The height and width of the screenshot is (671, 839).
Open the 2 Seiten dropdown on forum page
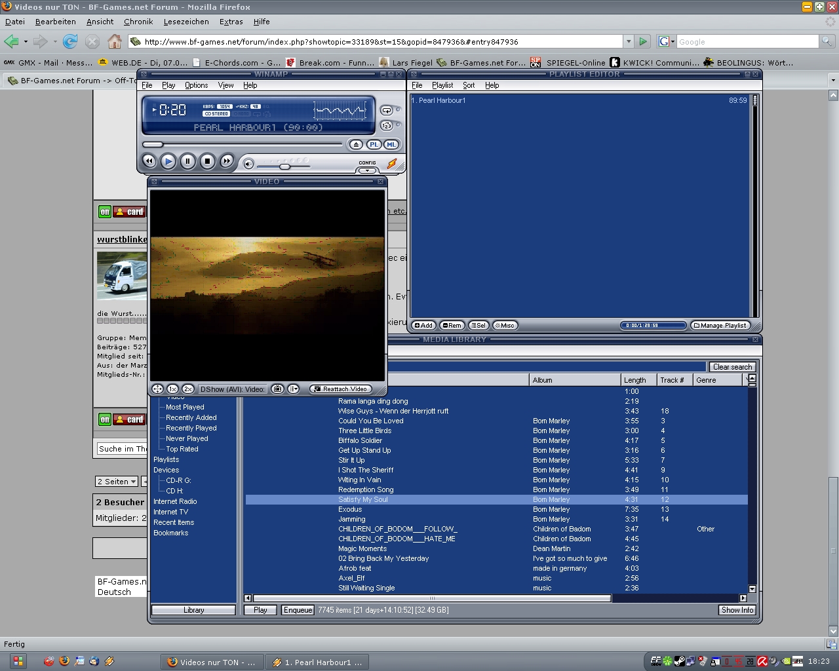click(x=116, y=482)
